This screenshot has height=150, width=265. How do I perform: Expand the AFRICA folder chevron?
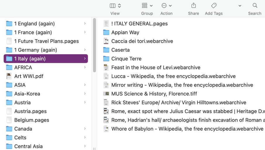click(x=85, y=67)
